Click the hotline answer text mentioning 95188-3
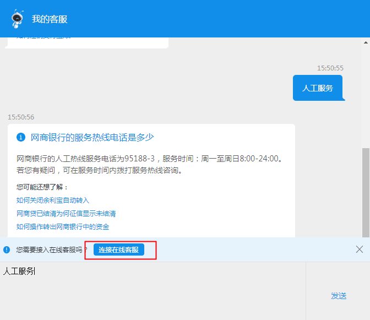This screenshot has width=370, height=320. 150,164
